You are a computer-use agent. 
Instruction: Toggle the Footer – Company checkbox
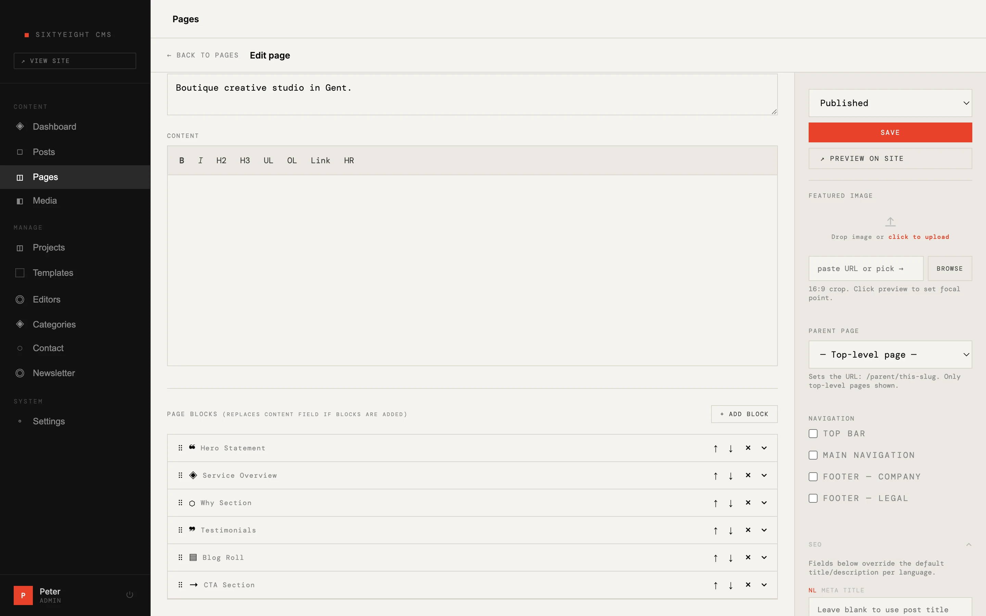pyautogui.click(x=813, y=477)
